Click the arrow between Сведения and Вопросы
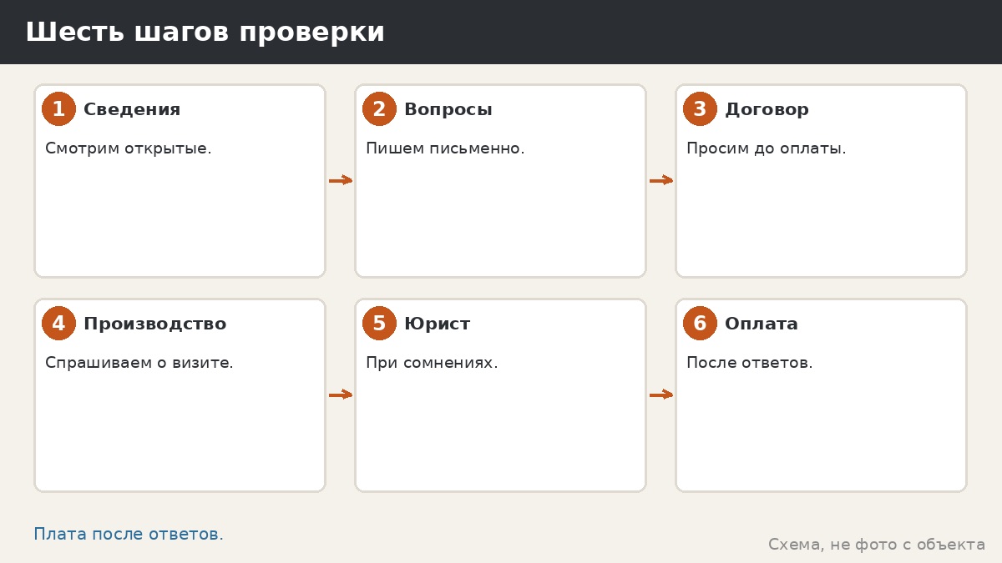The width and height of the screenshot is (1002, 563). coord(341,180)
